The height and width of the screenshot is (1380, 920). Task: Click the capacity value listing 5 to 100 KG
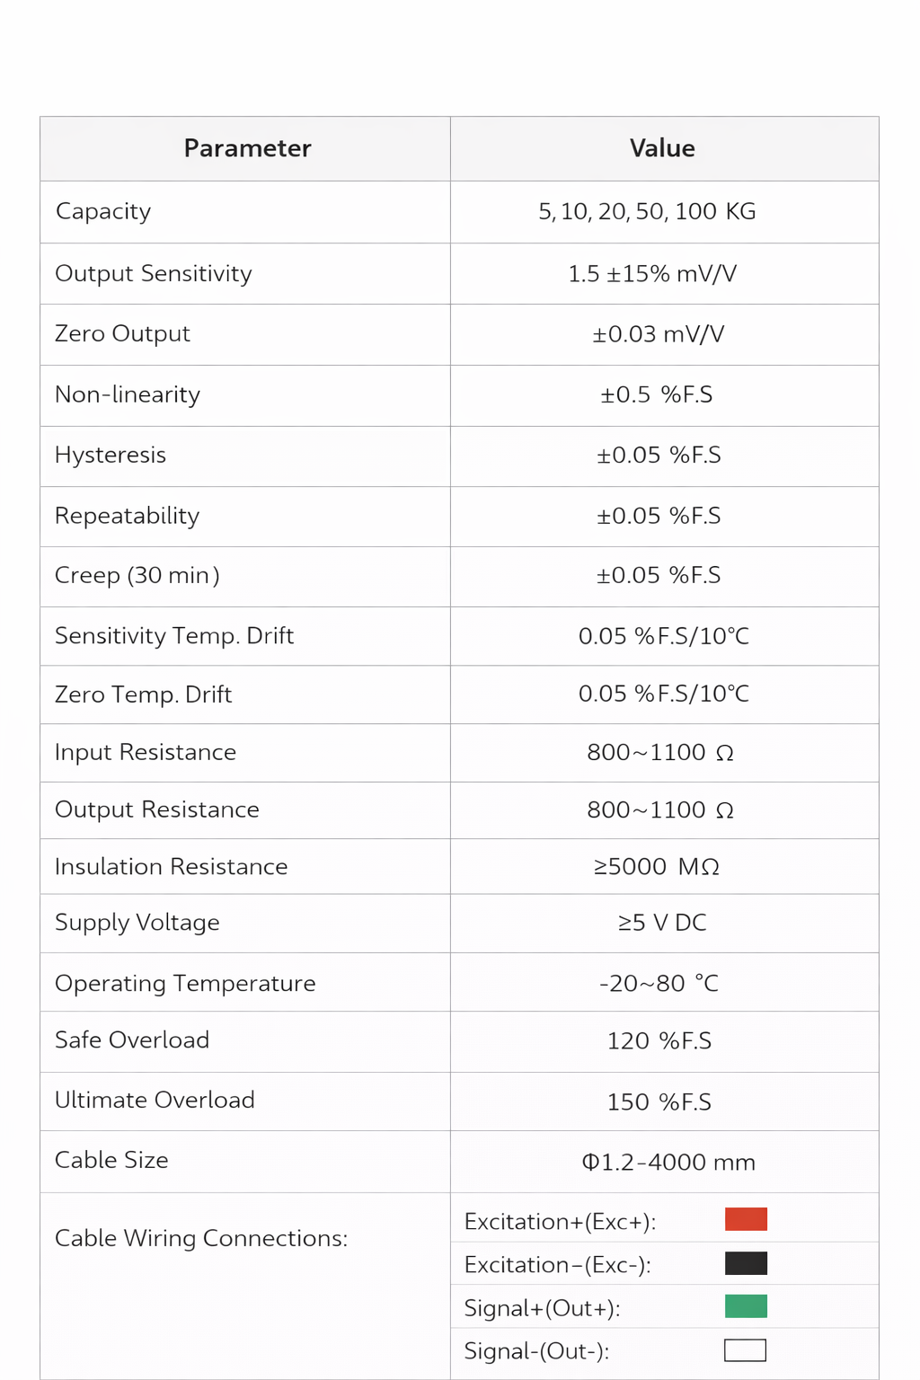coord(647,212)
